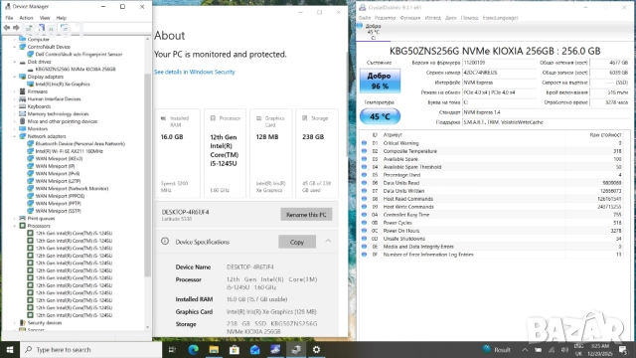Image resolution: width=636 pixels, height=358 pixels.
Task: Open Mail app from taskbar
Action: point(255,349)
